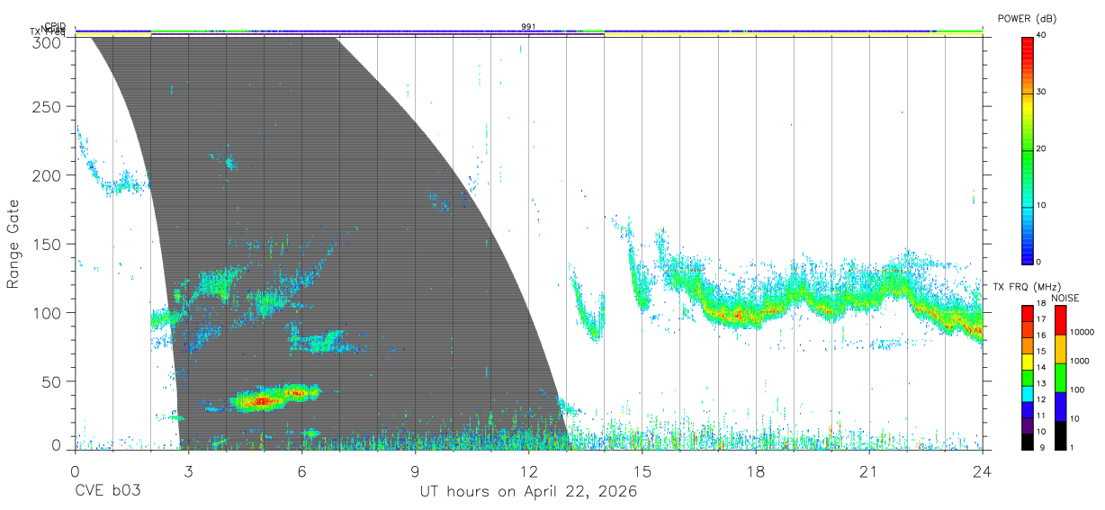Screen dimensions: 1105x510
Task: Click the 991 CPID value above plot
Action: point(528,26)
